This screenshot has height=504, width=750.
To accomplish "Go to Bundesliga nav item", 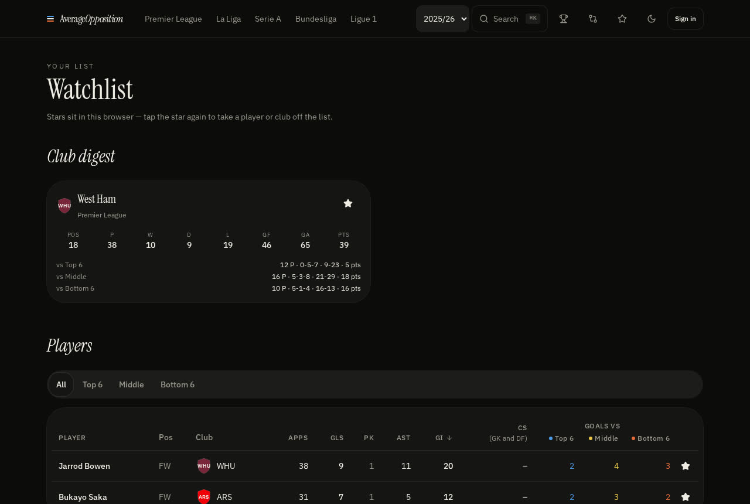I will tap(316, 19).
